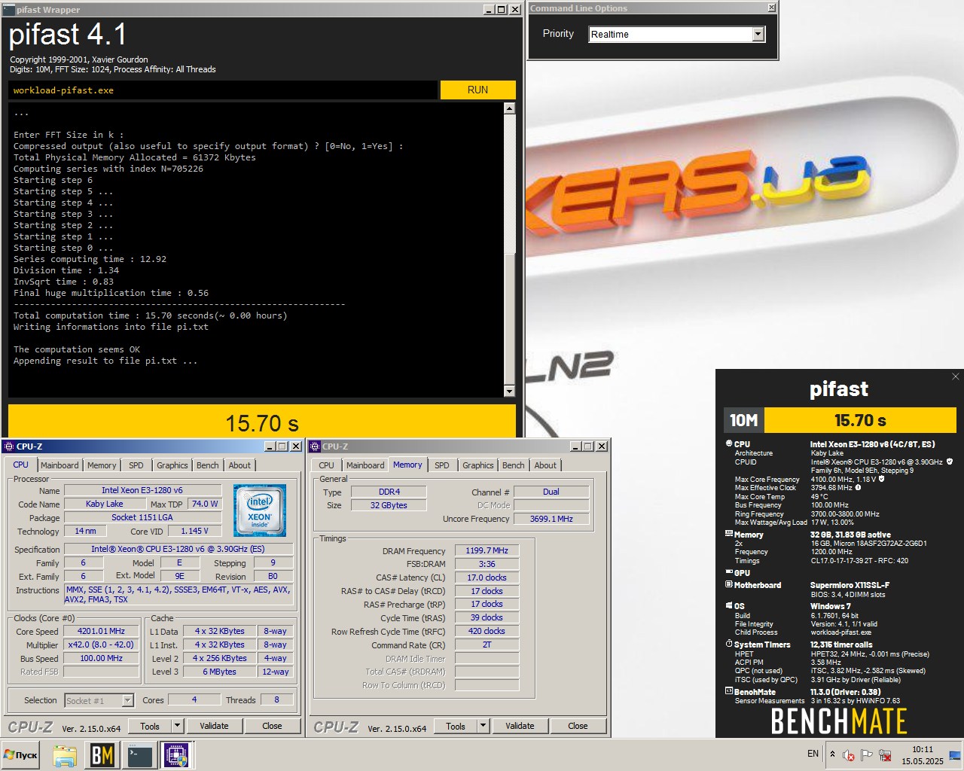Switch to CPU tab in CPU-Z memory window
964x771 pixels.
point(327,465)
